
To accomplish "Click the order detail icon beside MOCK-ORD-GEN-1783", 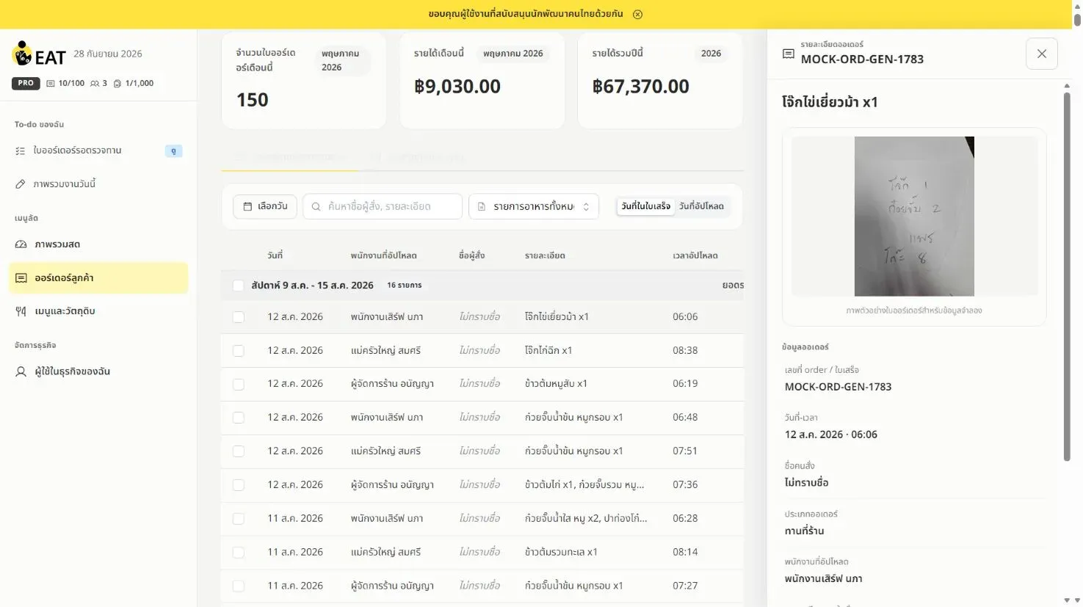I will [788, 54].
